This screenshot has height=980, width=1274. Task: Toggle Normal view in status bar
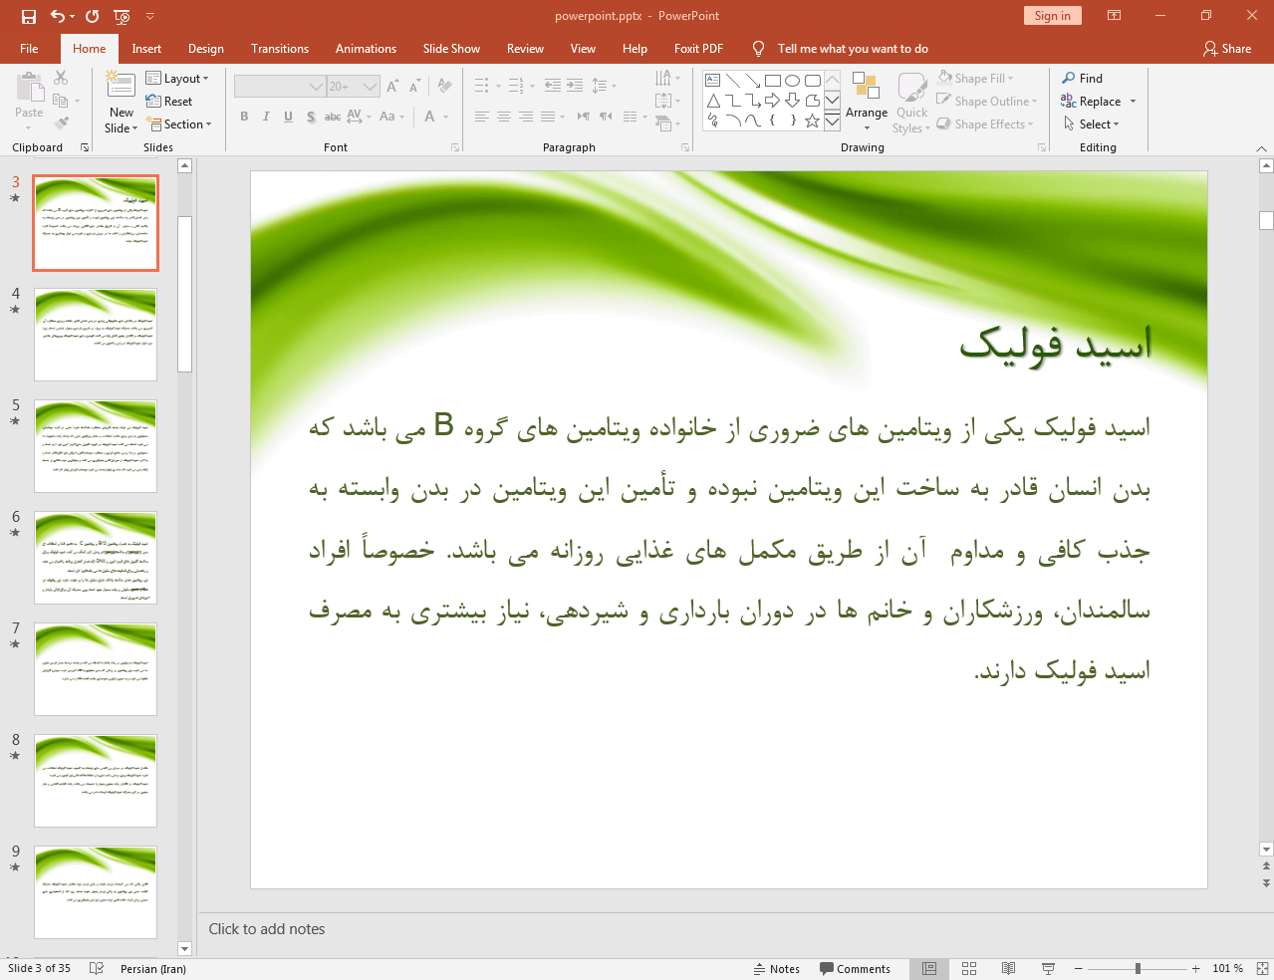coord(929,969)
